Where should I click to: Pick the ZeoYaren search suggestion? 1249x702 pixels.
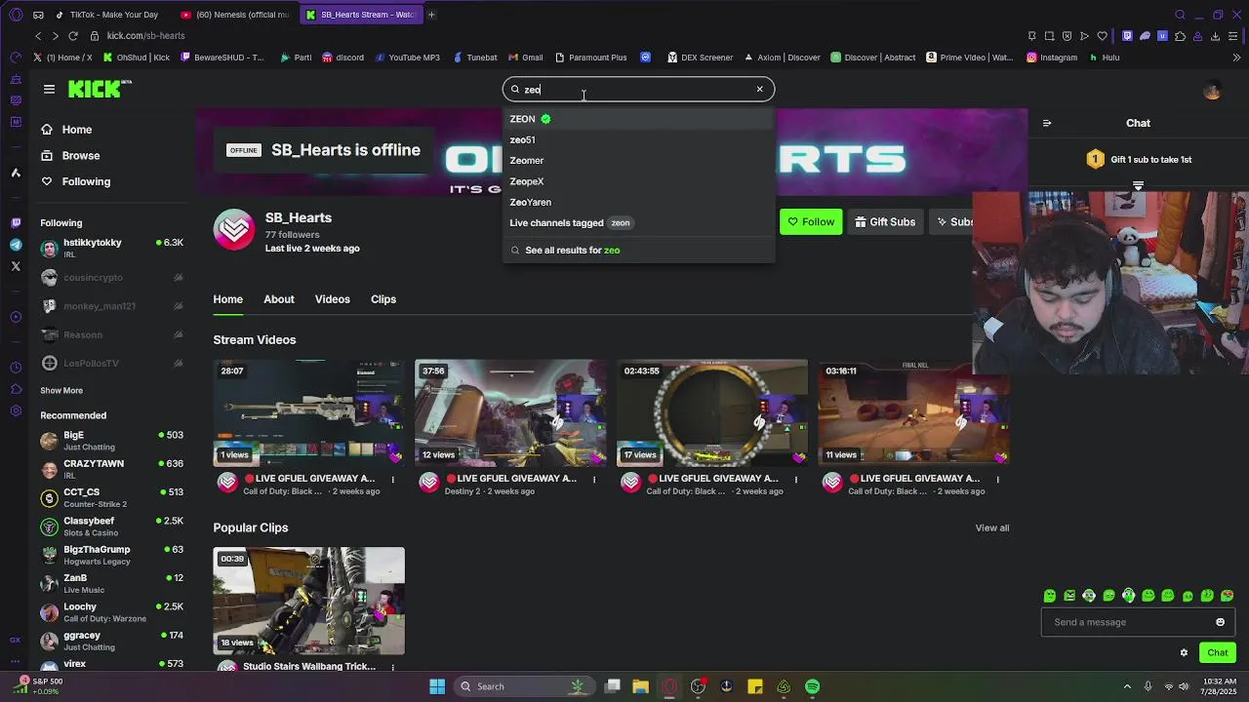[638, 202]
